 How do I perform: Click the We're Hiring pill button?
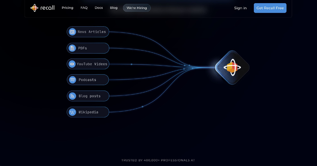(137, 8)
